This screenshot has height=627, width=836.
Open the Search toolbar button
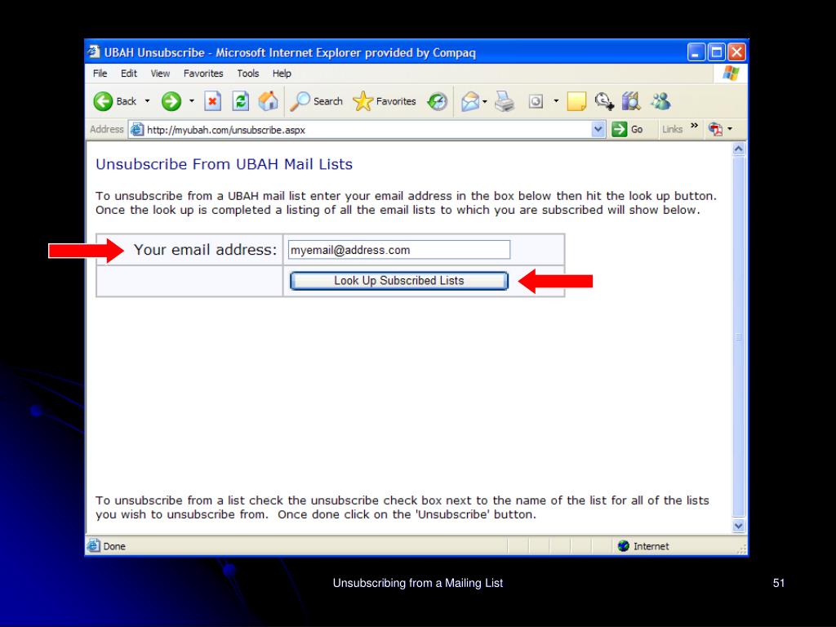(316, 101)
